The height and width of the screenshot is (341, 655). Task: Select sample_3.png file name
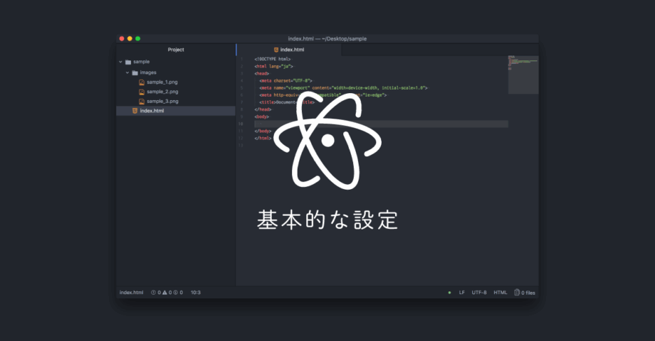point(162,102)
